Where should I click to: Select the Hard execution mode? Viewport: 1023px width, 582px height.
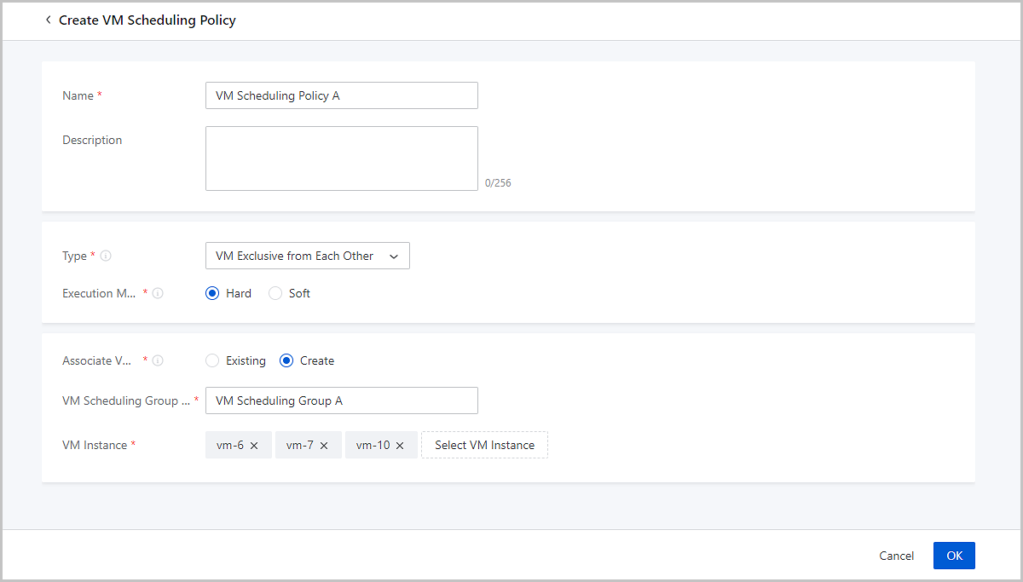(212, 293)
